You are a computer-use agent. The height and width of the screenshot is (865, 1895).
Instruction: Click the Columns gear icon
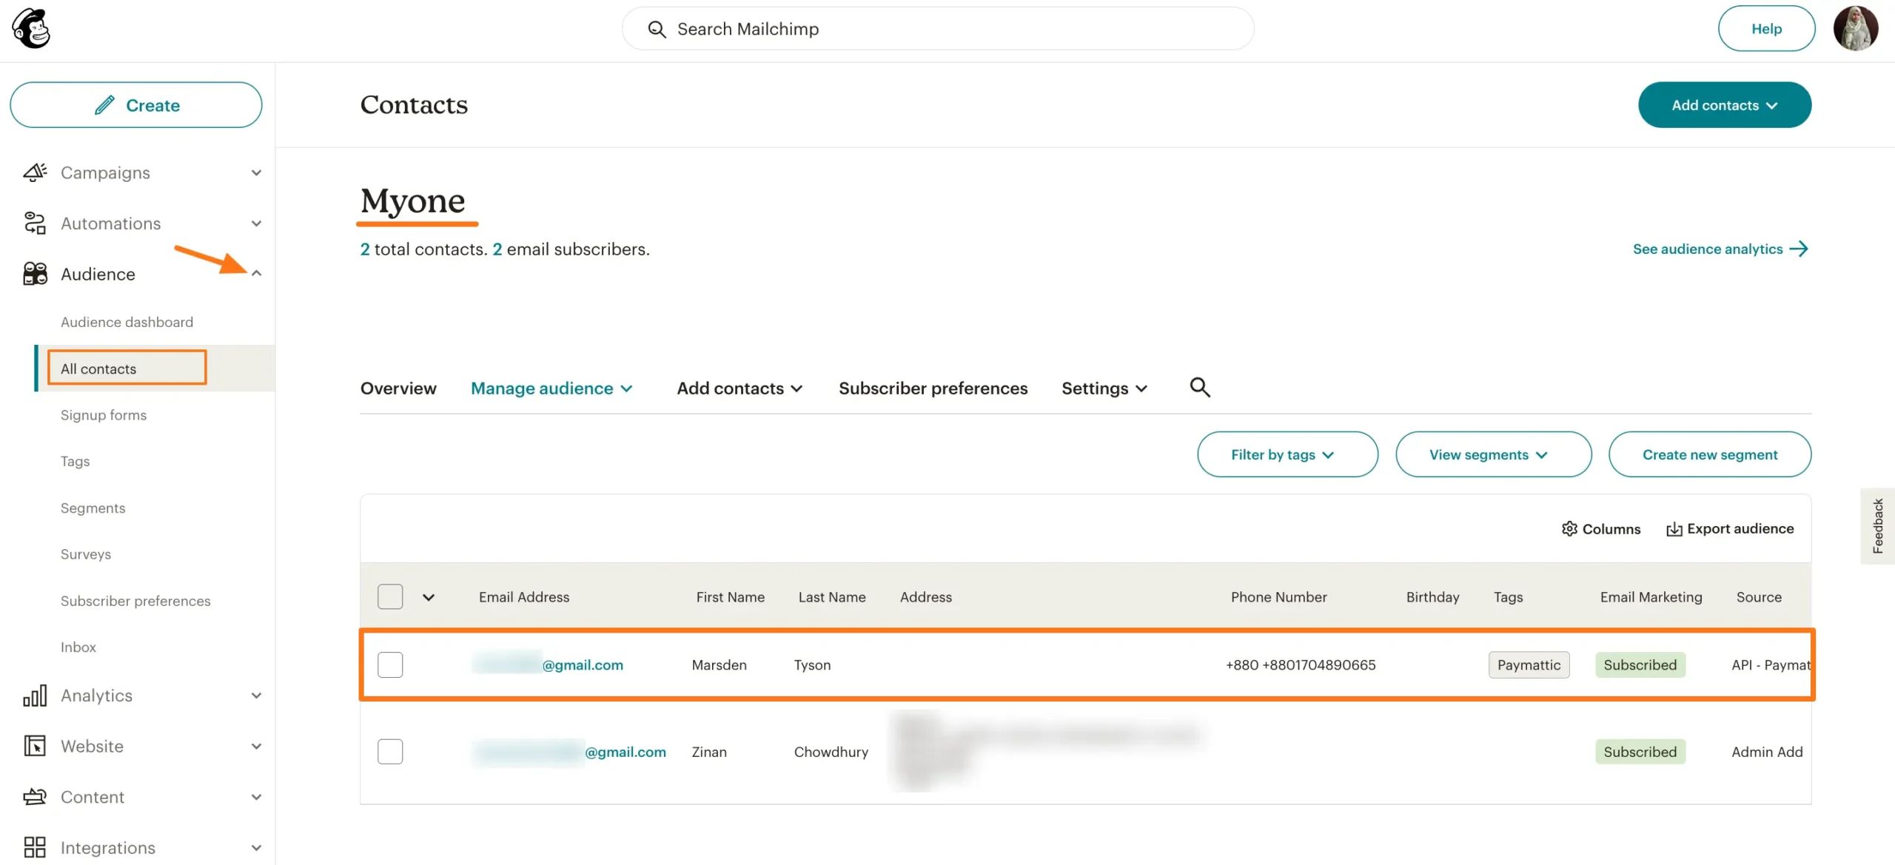(1570, 528)
